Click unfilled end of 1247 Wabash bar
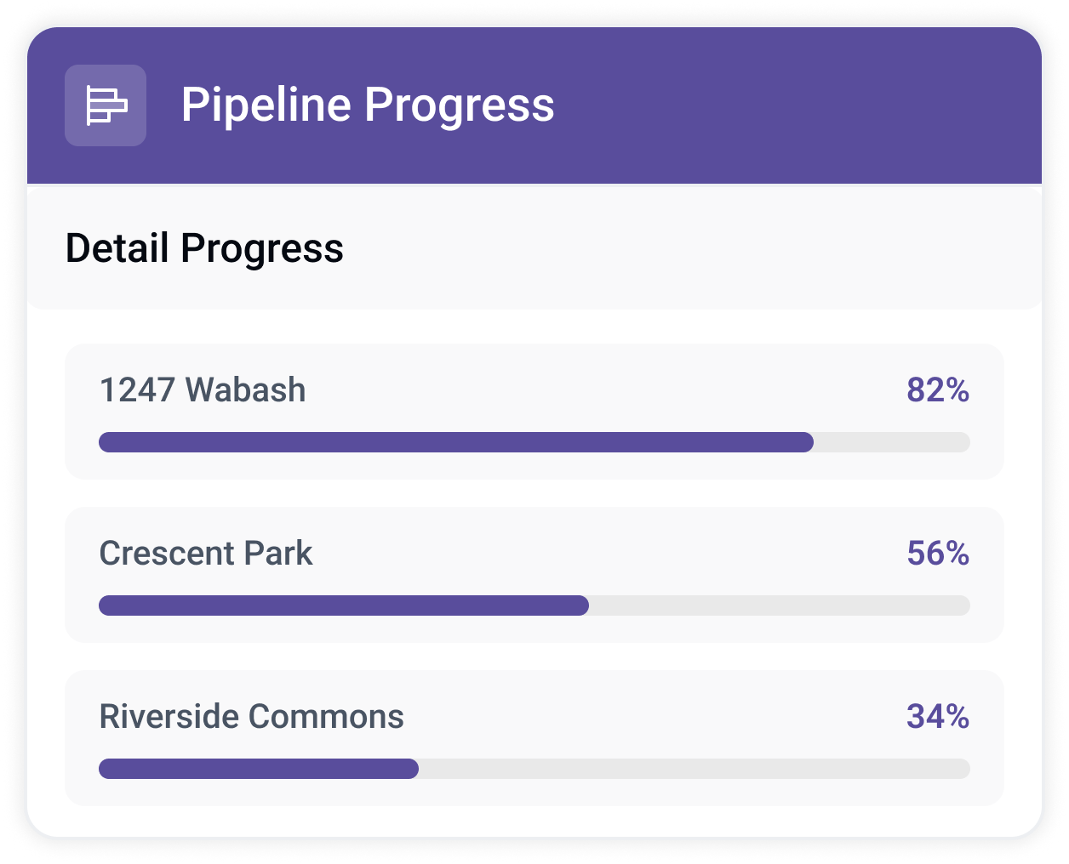1069x864 pixels. (x=892, y=442)
